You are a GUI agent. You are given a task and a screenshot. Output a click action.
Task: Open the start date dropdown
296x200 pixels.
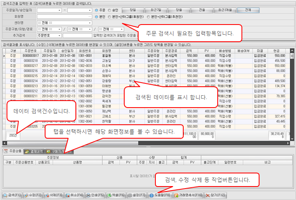(x=59, y=10)
